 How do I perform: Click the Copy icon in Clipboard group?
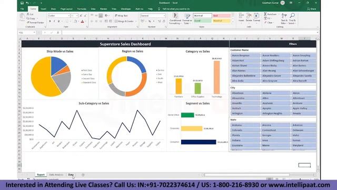coord(28,18)
